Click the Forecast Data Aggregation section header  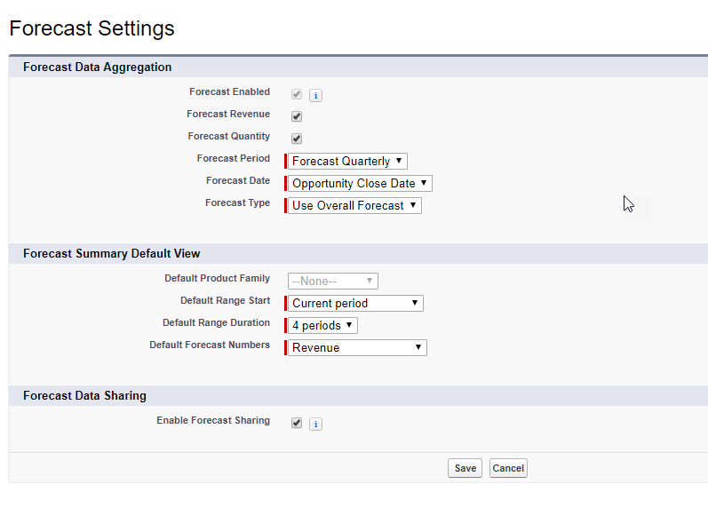coord(98,67)
